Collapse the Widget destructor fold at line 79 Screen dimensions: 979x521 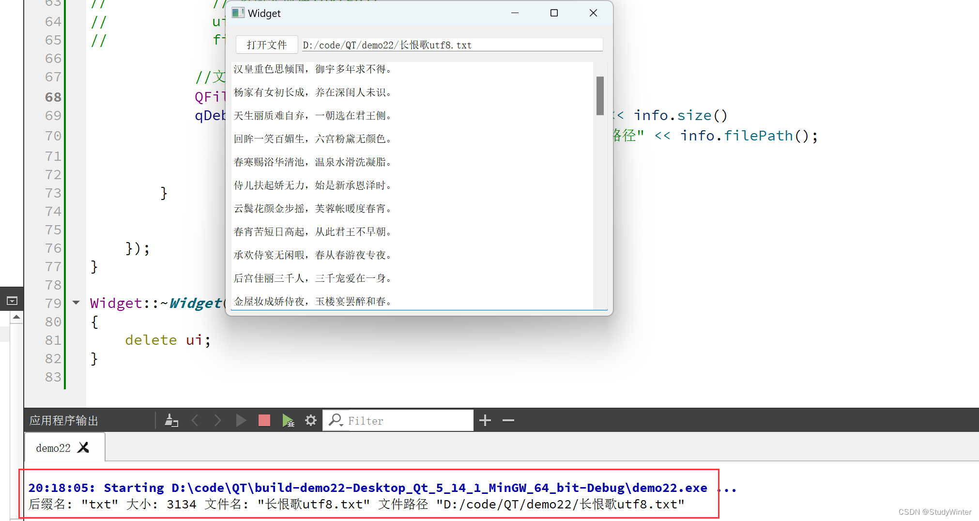[x=76, y=302]
